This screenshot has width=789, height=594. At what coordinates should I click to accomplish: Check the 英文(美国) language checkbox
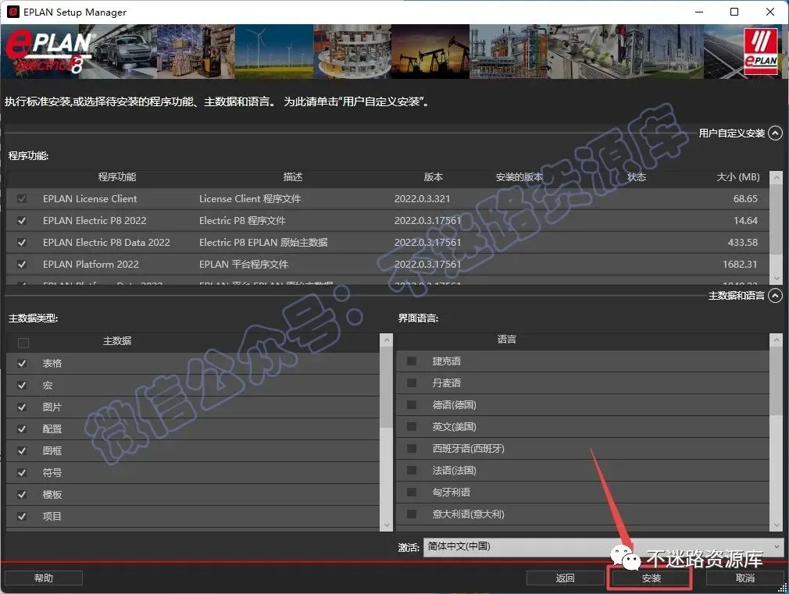(x=412, y=426)
